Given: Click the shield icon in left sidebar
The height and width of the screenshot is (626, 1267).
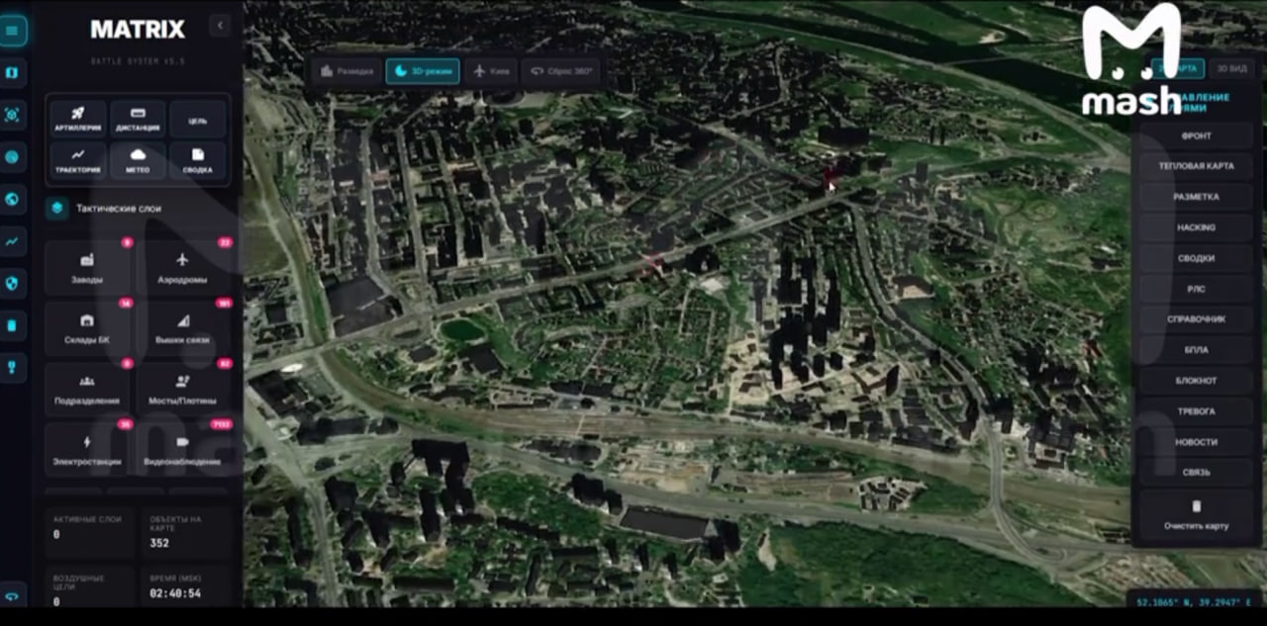Looking at the screenshot, I should click(x=12, y=283).
